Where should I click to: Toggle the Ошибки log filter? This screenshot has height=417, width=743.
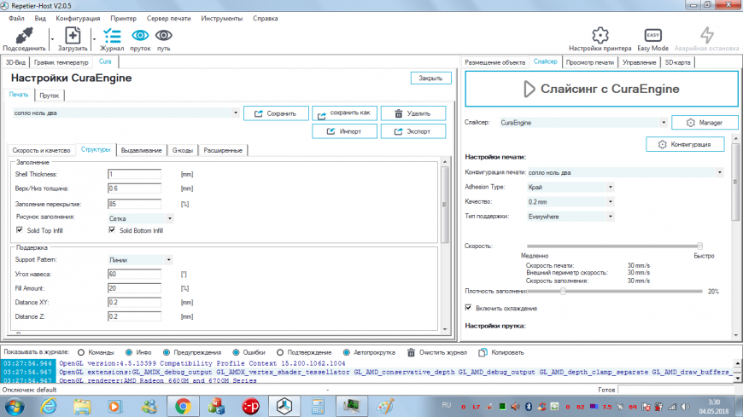(x=236, y=353)
